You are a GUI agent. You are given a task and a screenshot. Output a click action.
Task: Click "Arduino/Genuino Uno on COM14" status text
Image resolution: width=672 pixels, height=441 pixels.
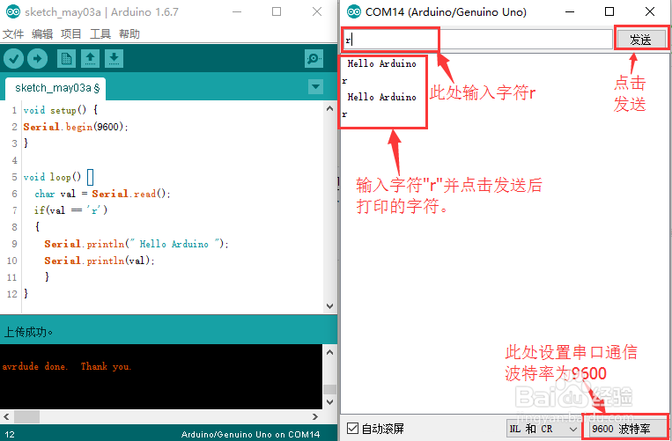(250, 434)
